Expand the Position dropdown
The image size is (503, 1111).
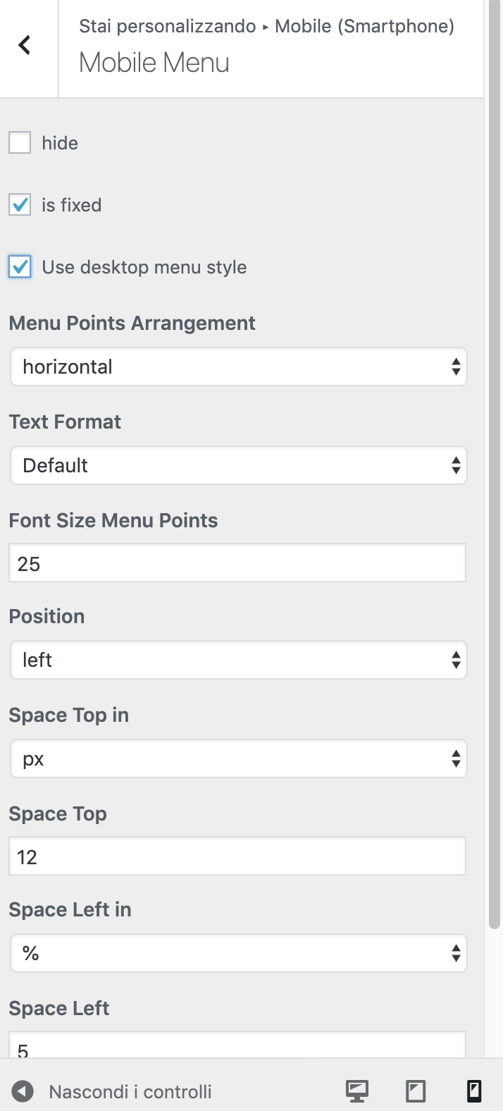click(238, 660)
